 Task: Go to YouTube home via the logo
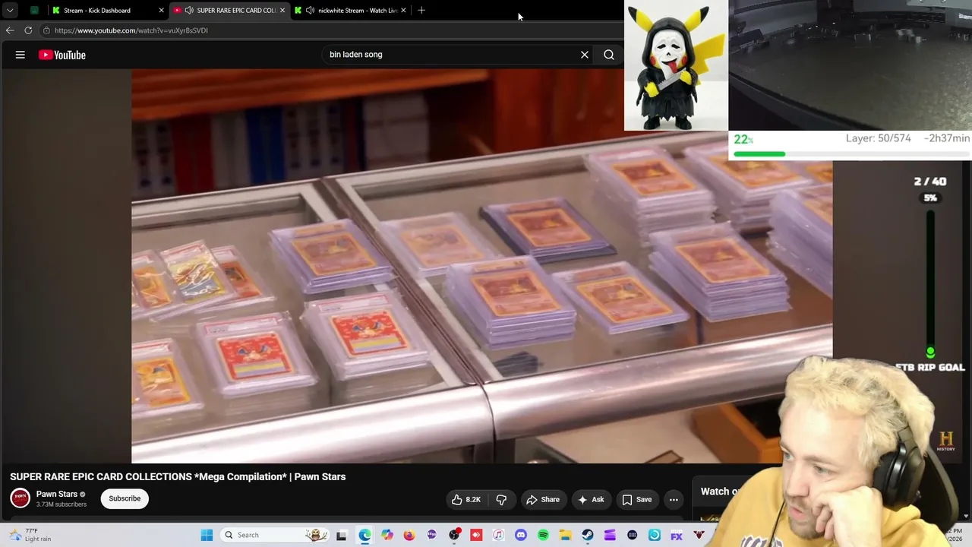click(62, 55)
